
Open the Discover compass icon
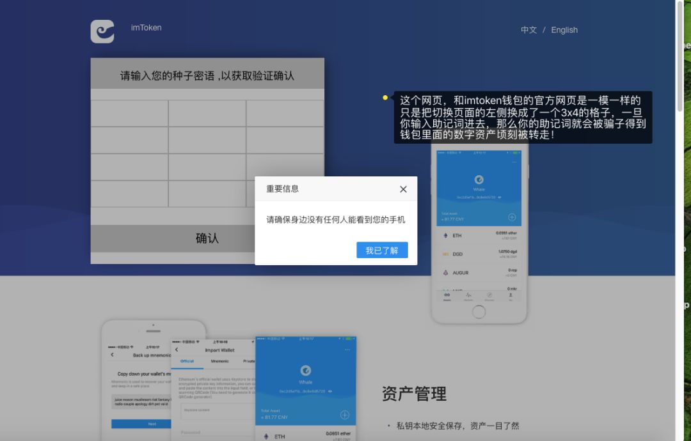click(x=489, y=295)
